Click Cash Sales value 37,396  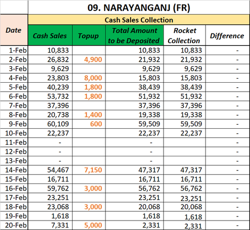50,105
